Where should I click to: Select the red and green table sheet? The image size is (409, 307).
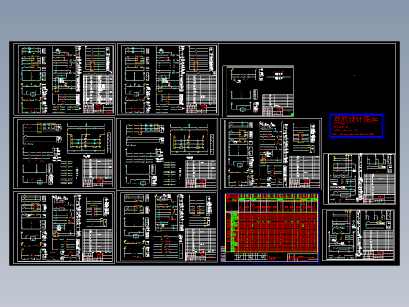pyautogui.click(x=270, y=227)
